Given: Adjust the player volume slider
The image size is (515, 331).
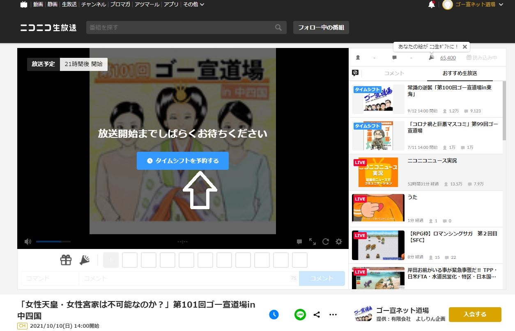Looking at the screenshot, I should coord(53,242).
